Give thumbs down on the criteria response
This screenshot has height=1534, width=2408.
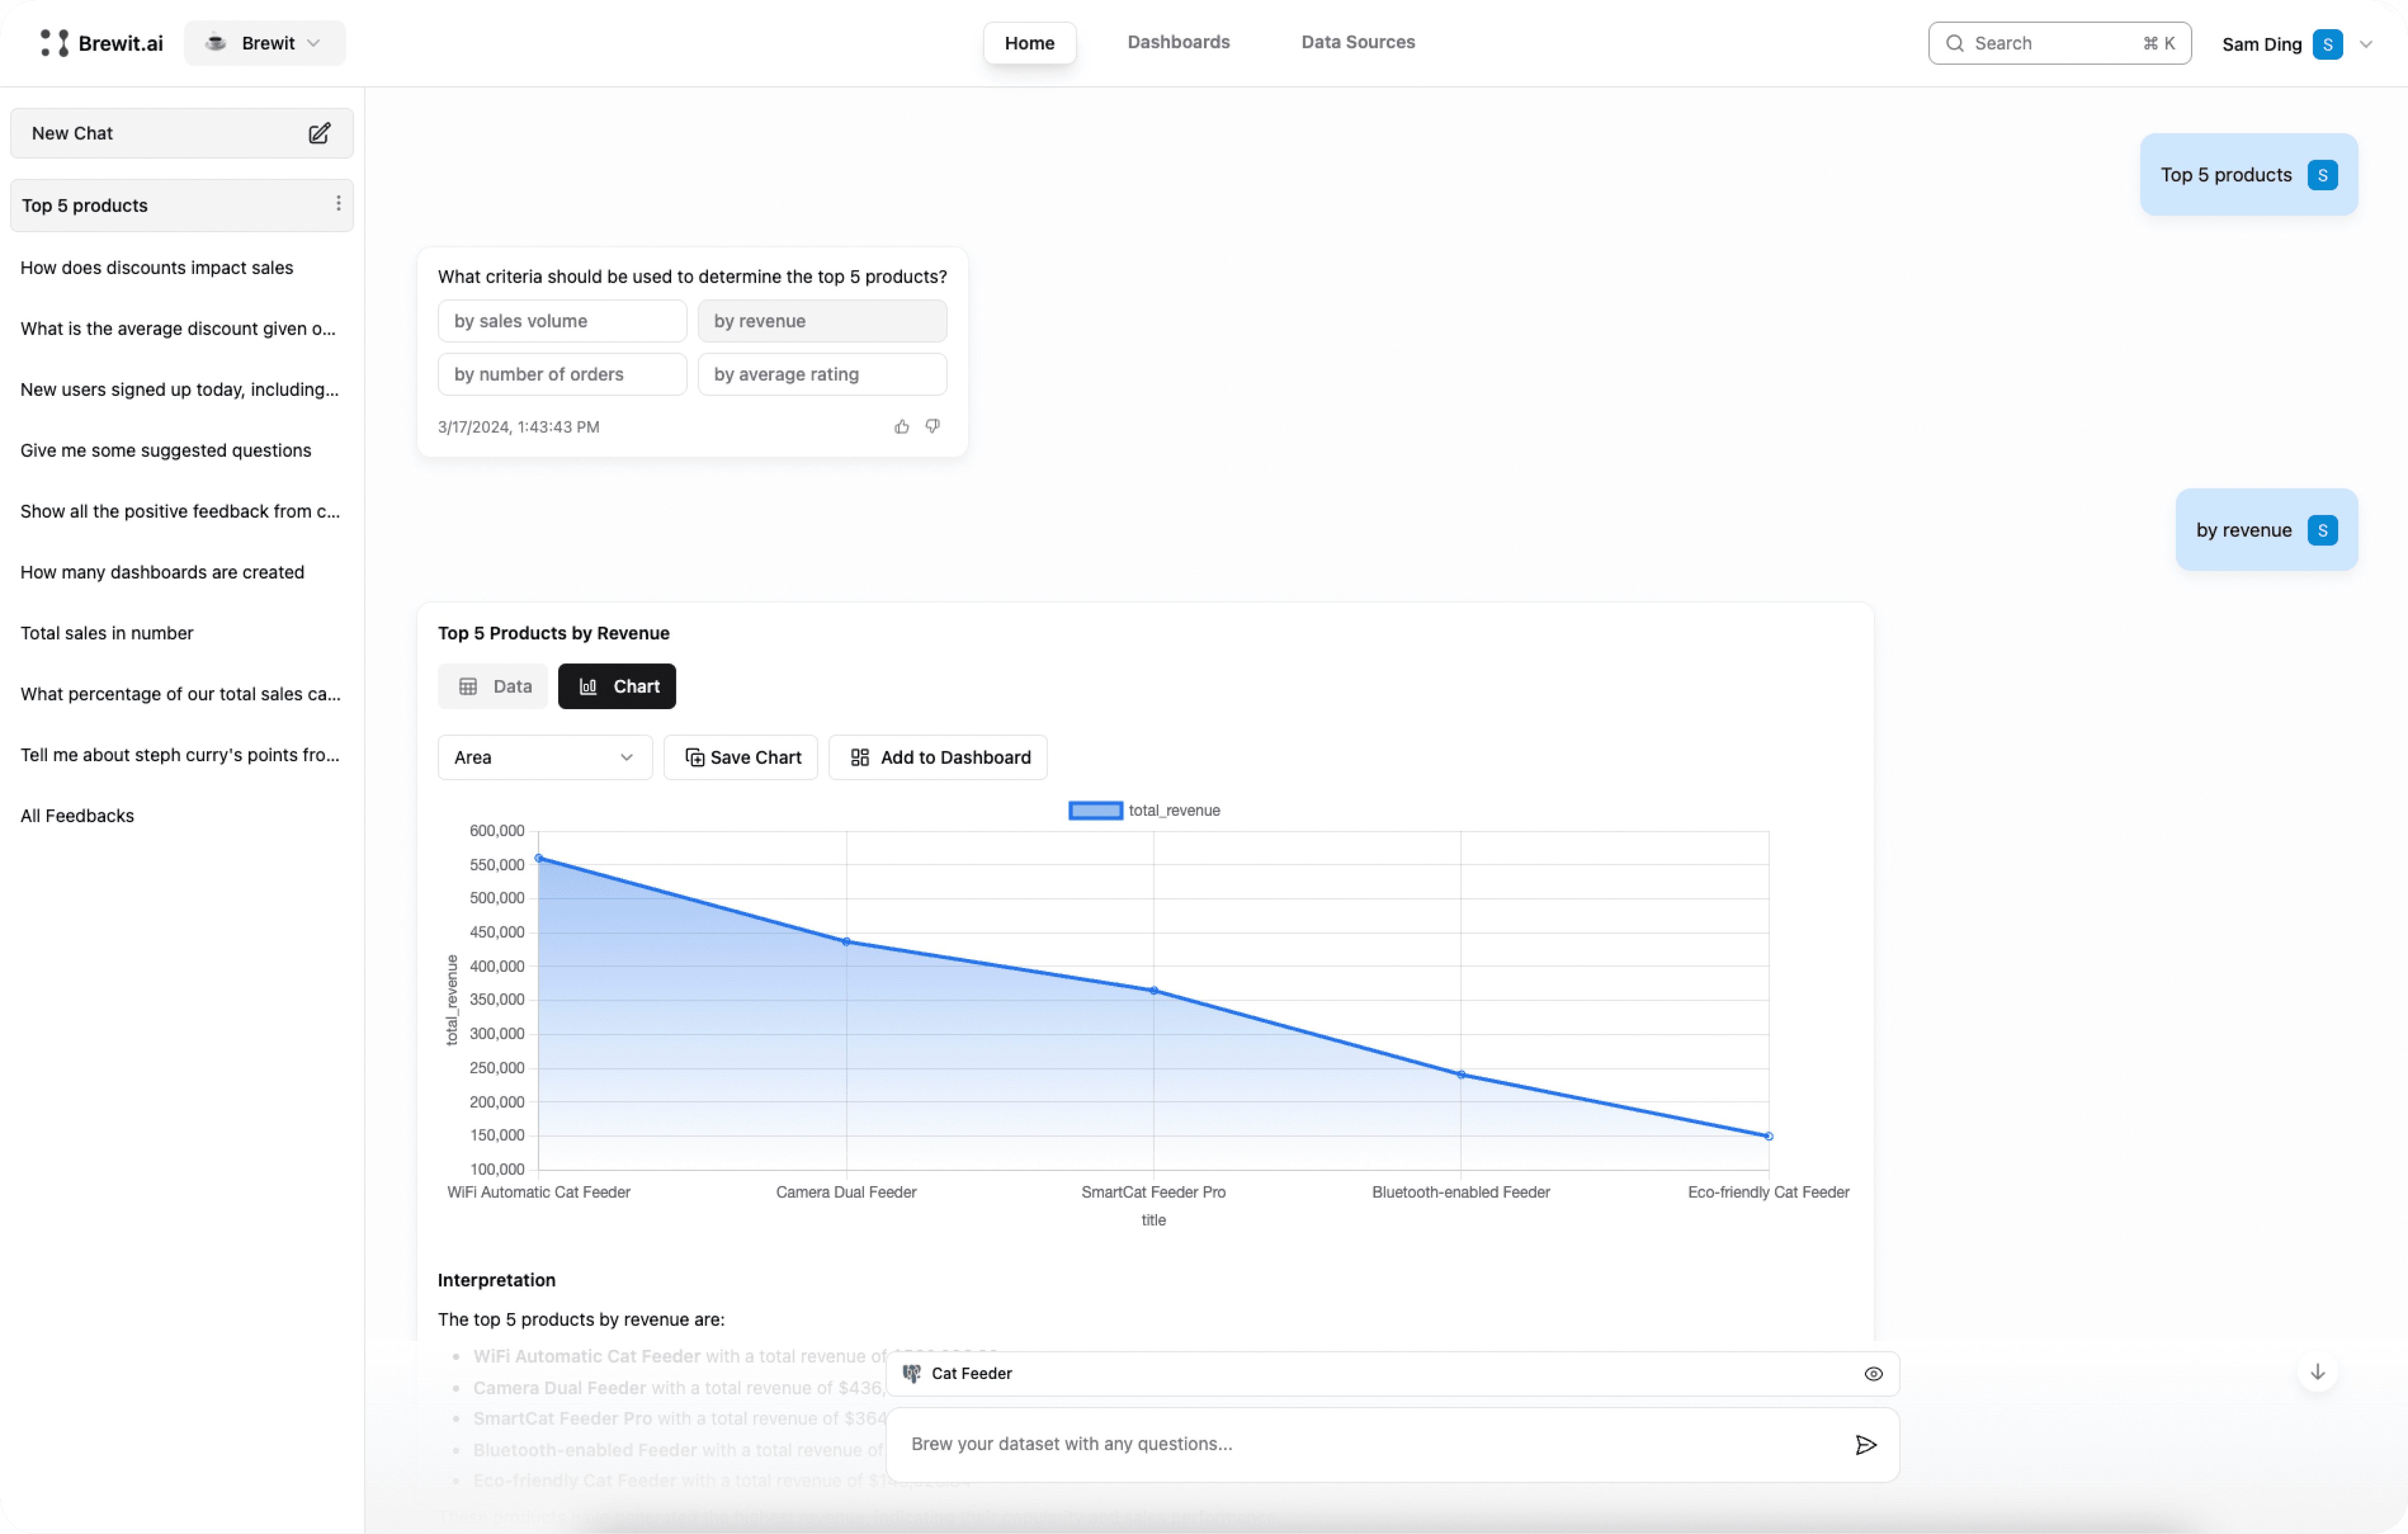click(x=931, y=426)
